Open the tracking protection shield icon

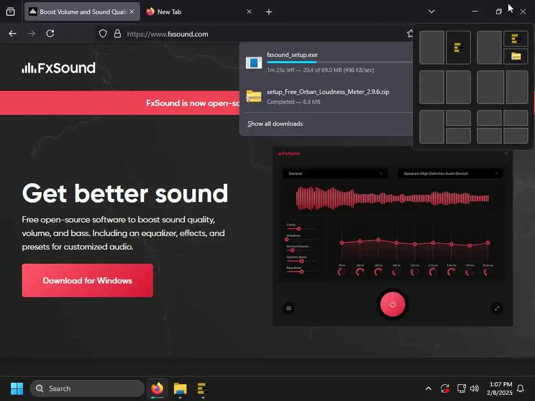pyautogui.click(x=103, y=34)
